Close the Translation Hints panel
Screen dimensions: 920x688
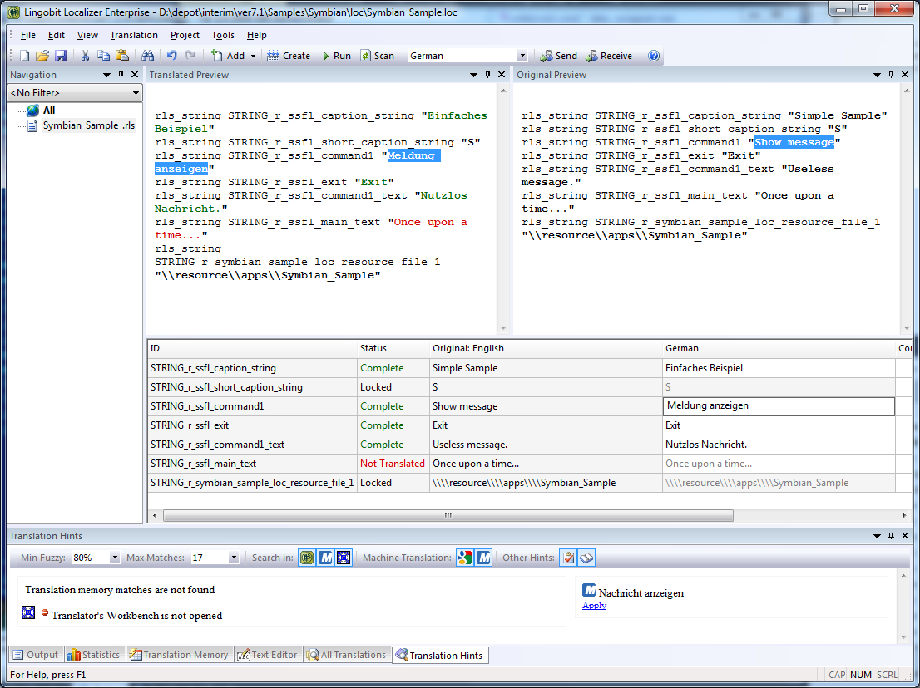905,536
